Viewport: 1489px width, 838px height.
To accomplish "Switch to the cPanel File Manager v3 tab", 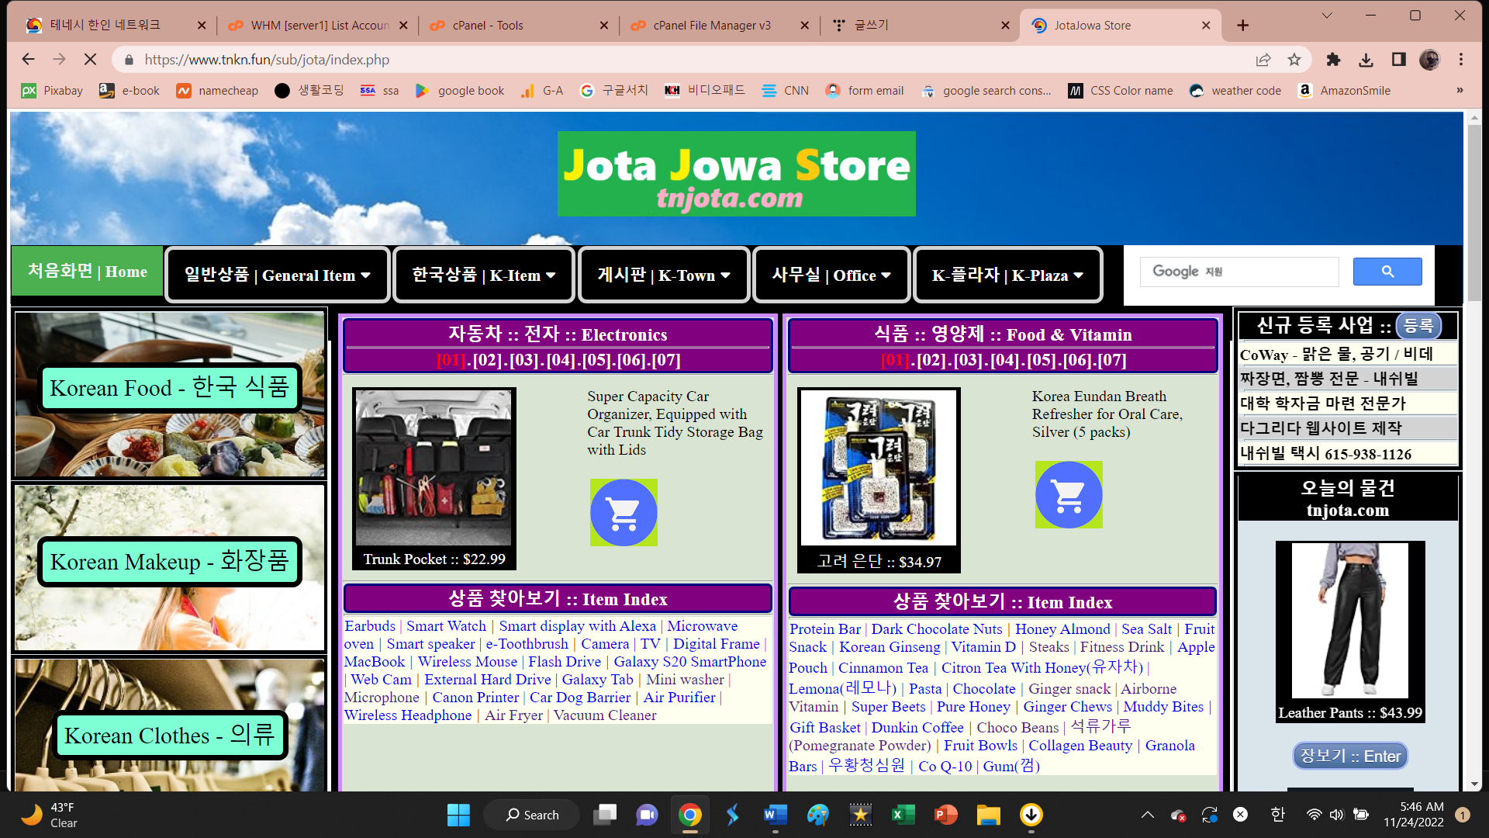I will tap(711, 25).
